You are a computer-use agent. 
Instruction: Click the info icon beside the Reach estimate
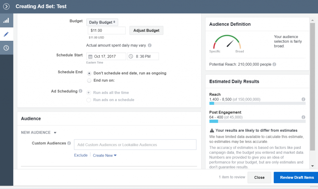(303, 99)
